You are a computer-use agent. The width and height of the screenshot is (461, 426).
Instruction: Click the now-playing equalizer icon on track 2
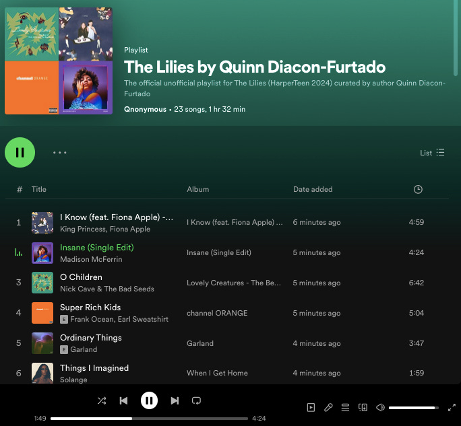pos(18,252)
